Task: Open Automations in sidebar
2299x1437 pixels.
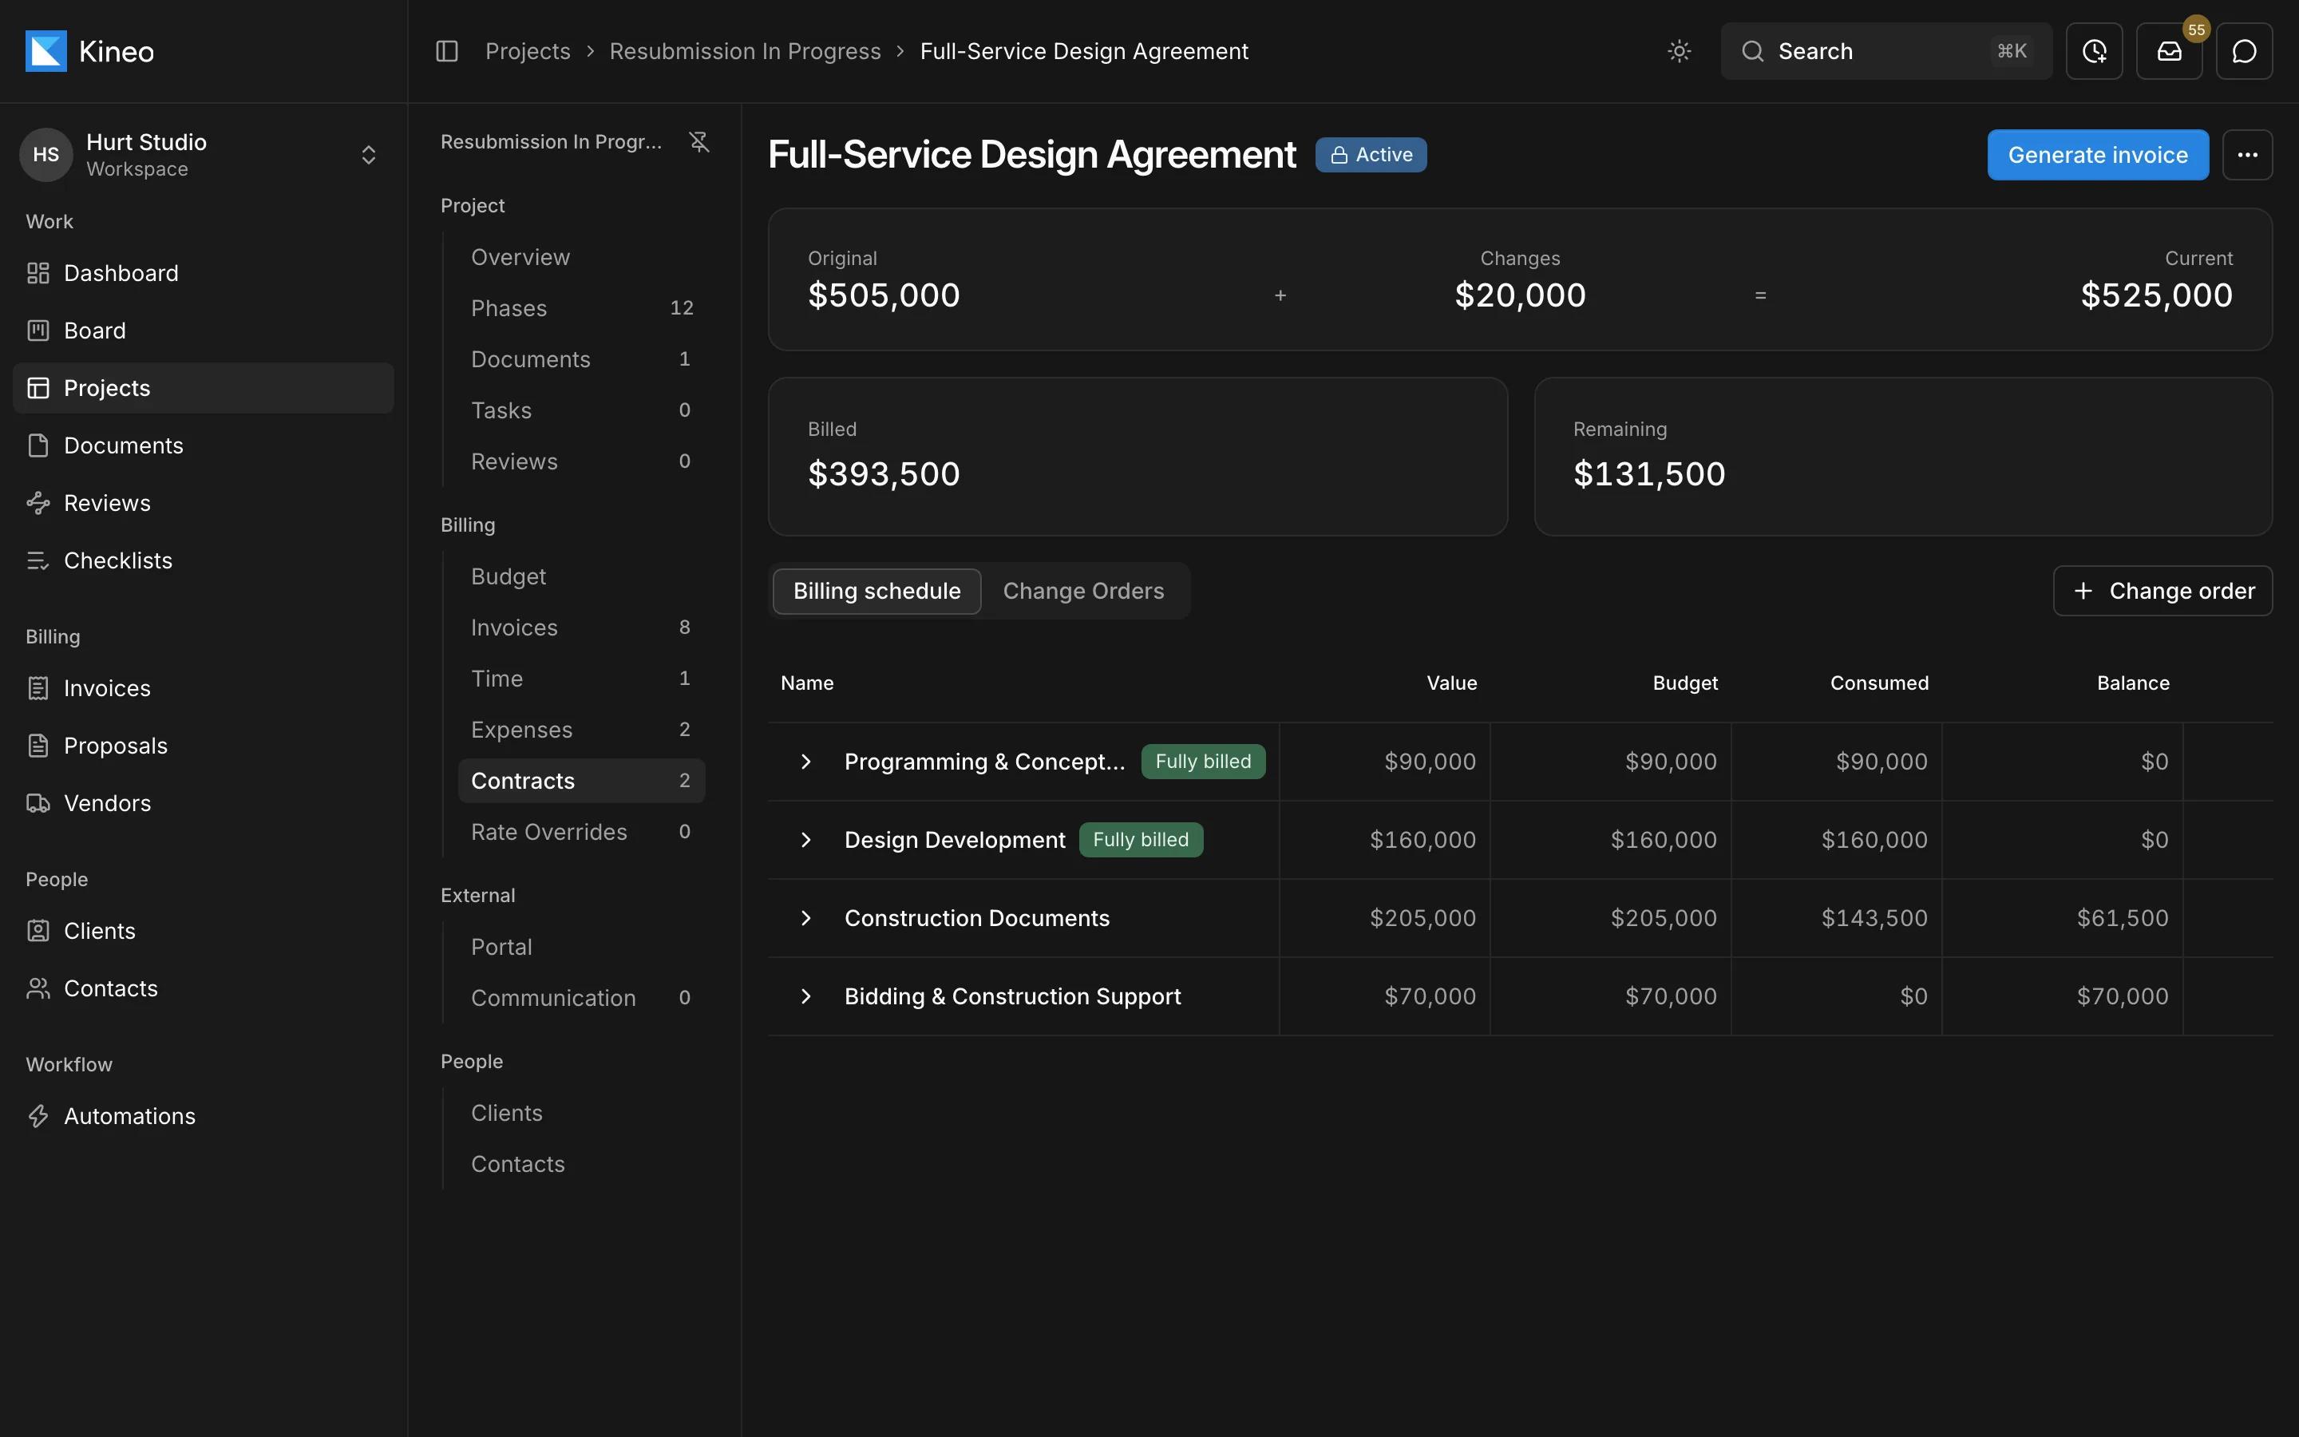Action: [x=204, y=1117]
